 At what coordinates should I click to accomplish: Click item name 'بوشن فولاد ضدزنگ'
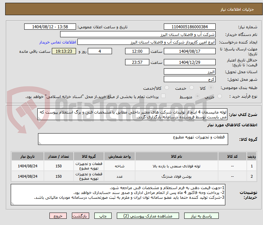click(x=177, y=176)
